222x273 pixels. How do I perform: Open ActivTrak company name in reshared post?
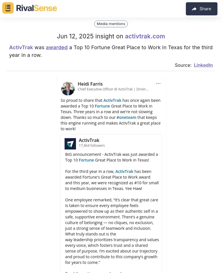[x=89, y=140]
